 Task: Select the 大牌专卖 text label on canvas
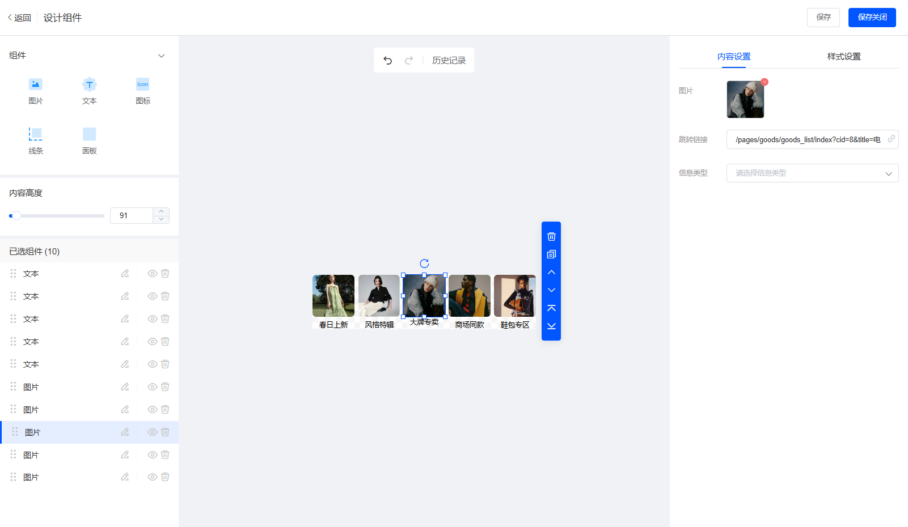[x=424, y=322]
